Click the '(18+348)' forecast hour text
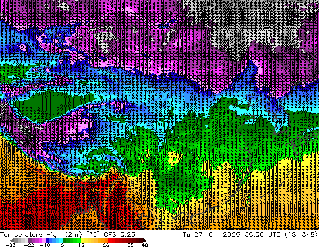Viewport: 319px width, 247px height. (301, 235)
